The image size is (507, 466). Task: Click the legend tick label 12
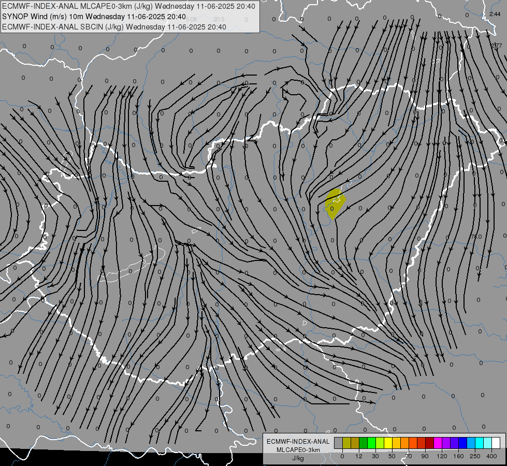(x=359, y=456)
